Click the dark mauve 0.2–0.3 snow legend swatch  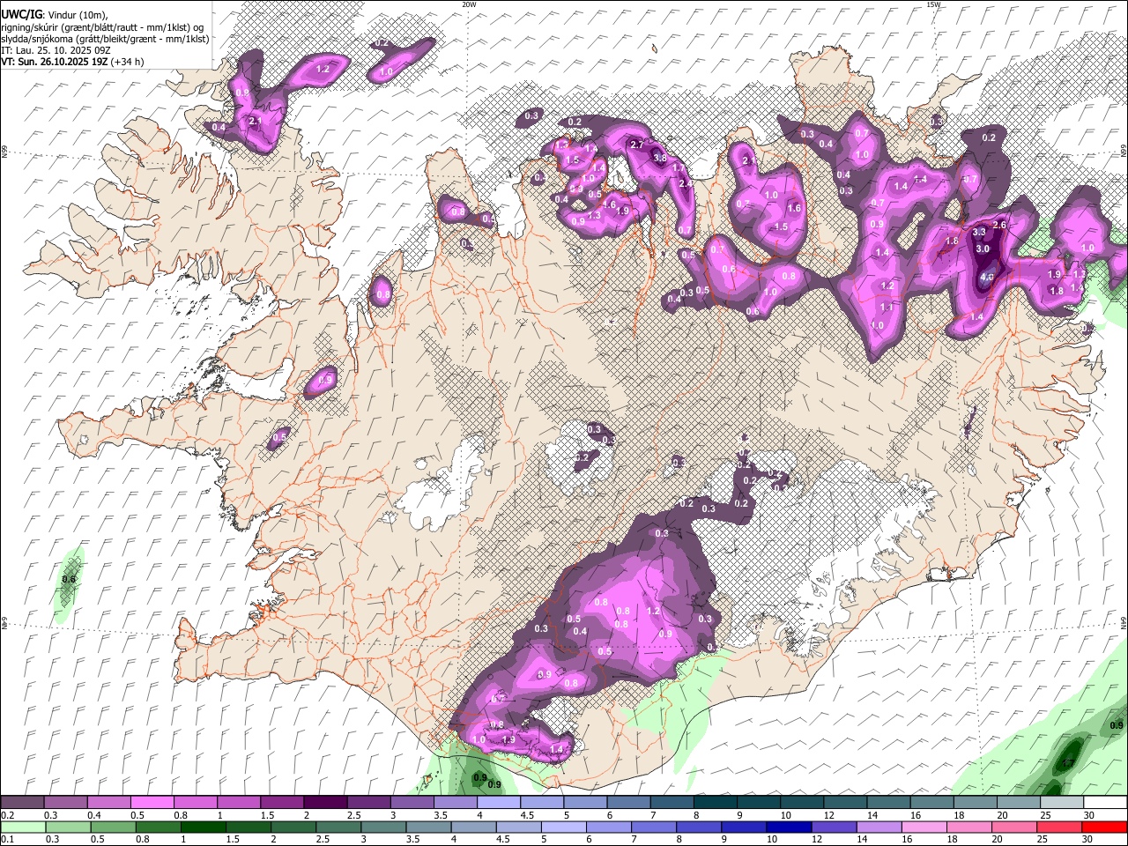coord(22,803)
